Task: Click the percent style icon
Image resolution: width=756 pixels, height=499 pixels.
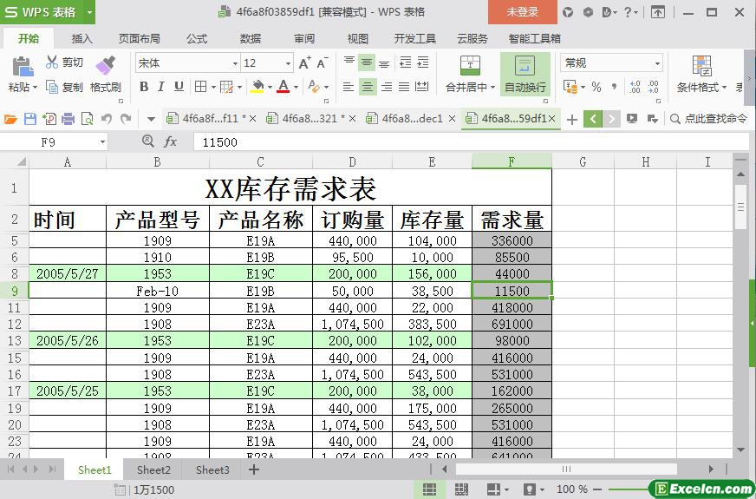Action: 596,87
